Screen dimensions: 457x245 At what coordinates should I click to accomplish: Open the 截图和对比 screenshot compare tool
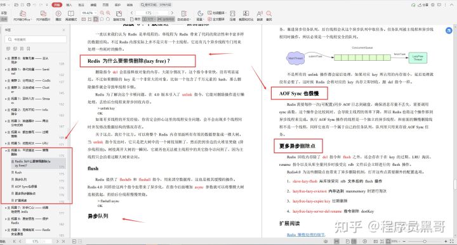(246, 16)
